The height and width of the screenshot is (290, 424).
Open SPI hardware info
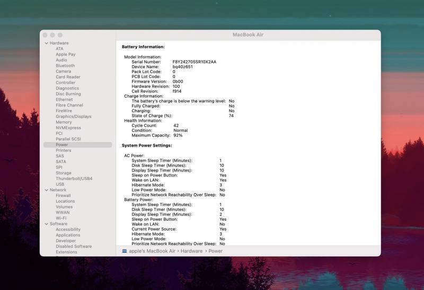pyautogui.click(x=59, y=167)
